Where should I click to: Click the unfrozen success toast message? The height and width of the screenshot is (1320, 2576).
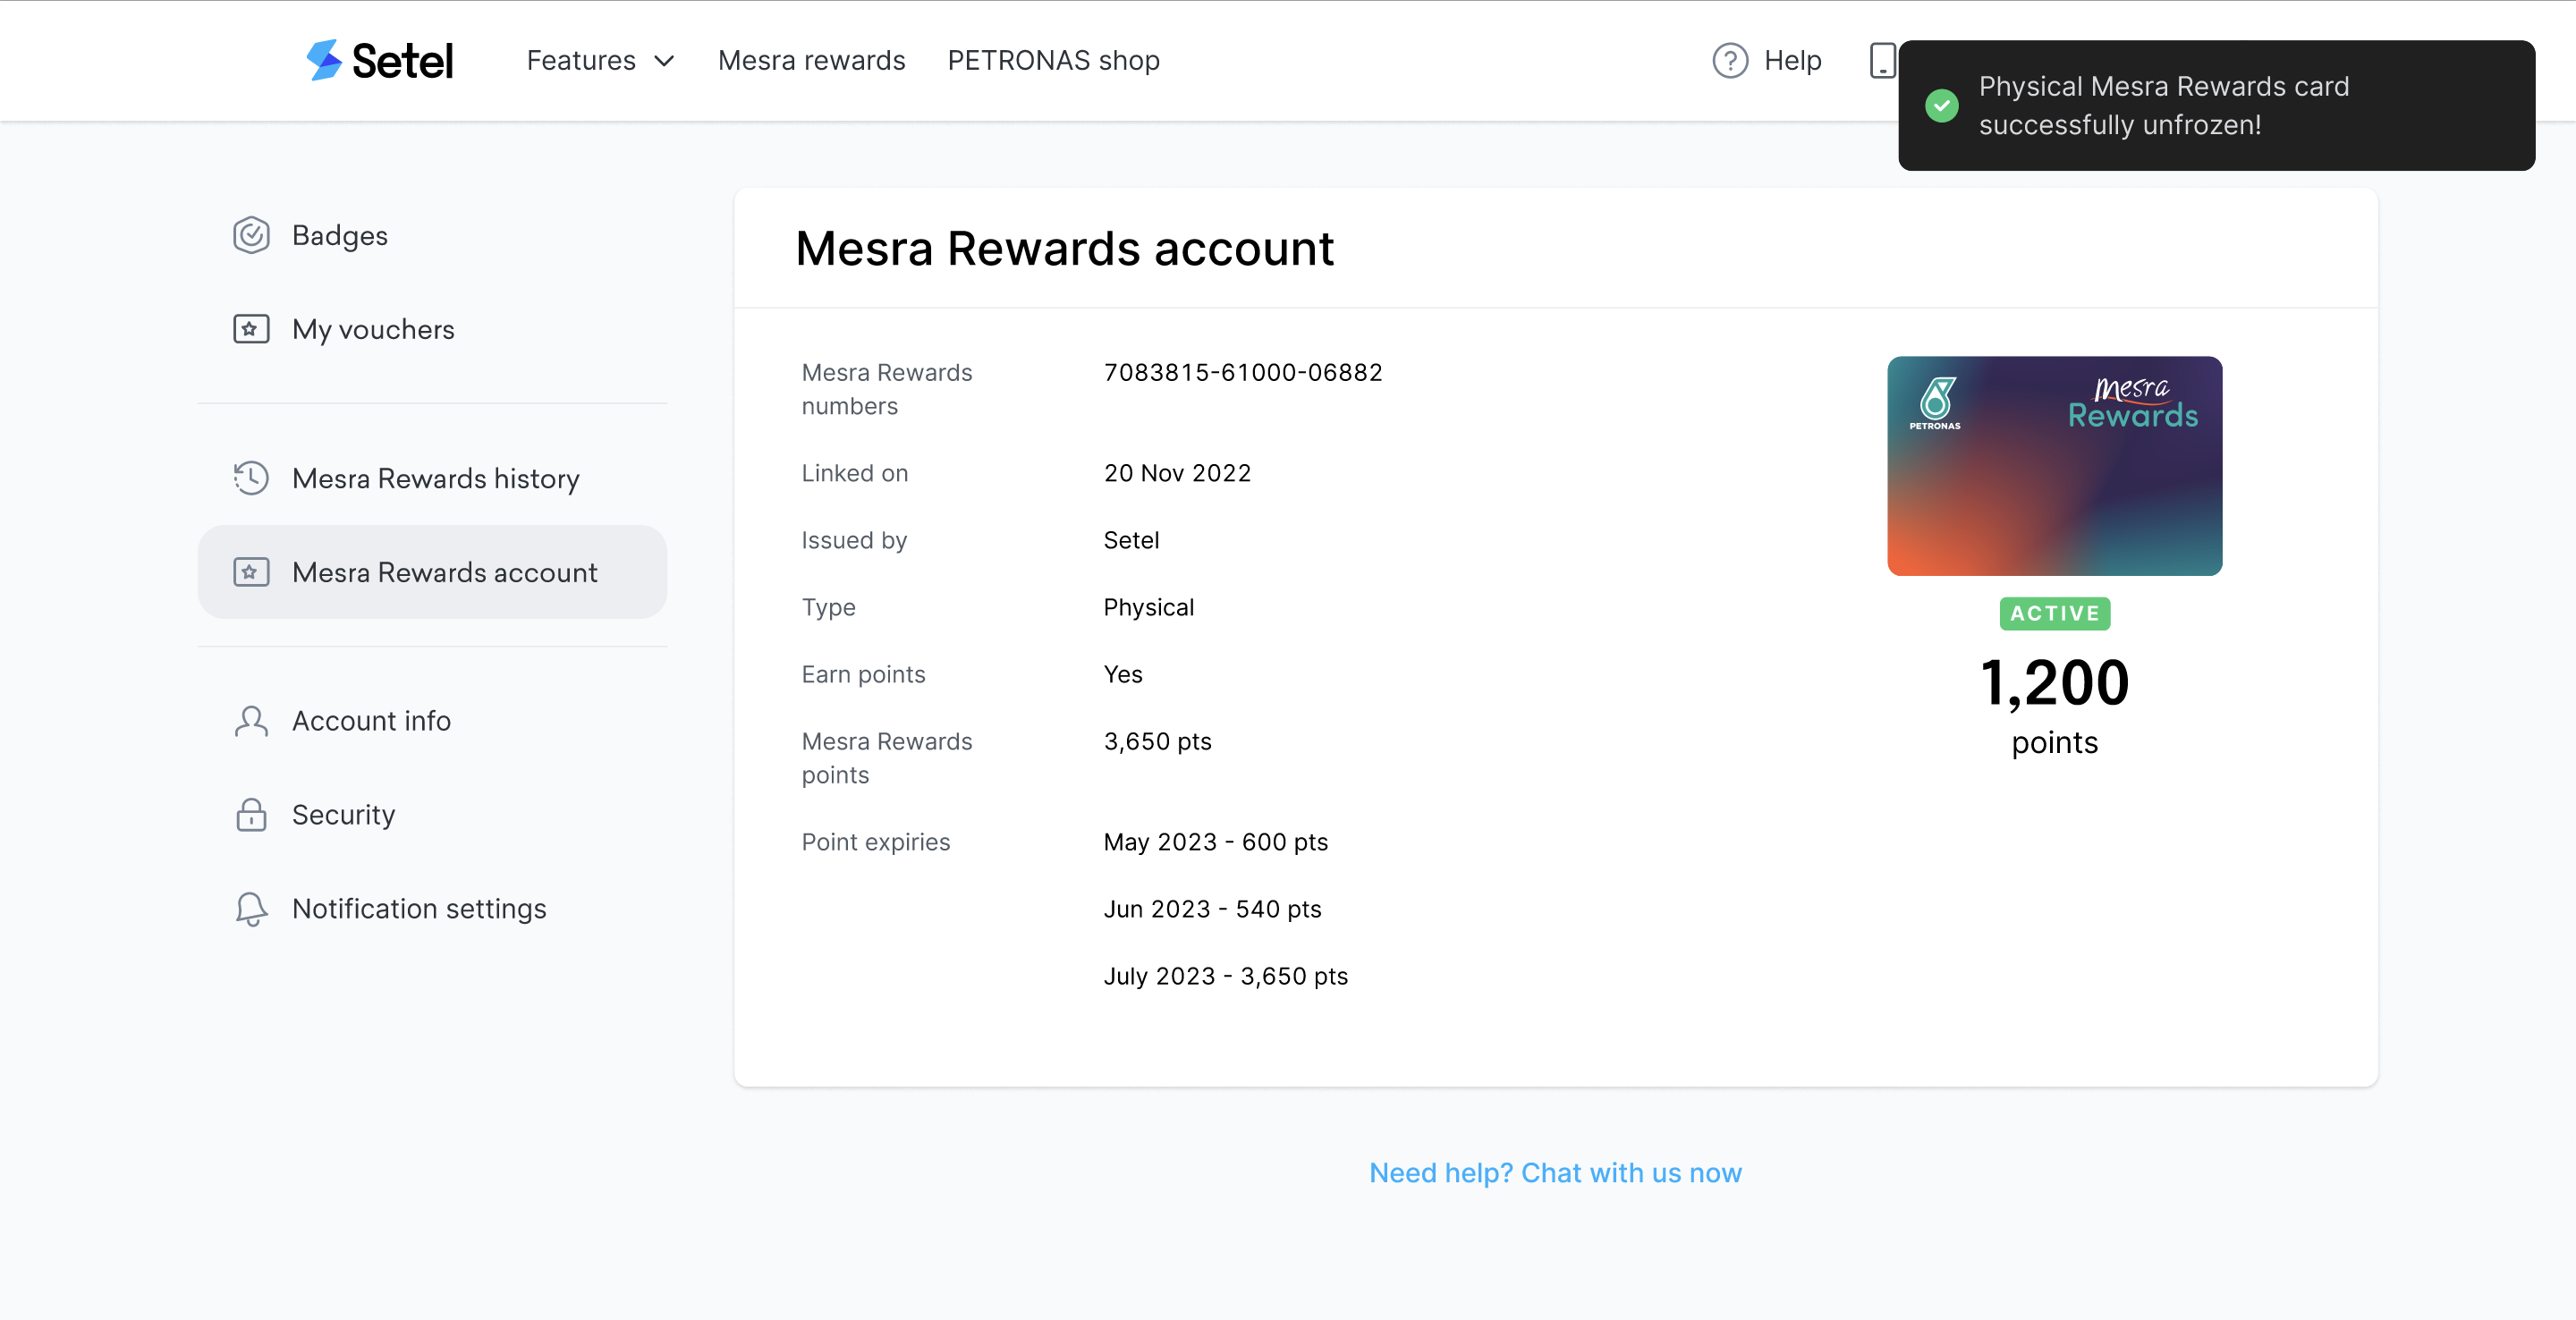click(2216, 105)
